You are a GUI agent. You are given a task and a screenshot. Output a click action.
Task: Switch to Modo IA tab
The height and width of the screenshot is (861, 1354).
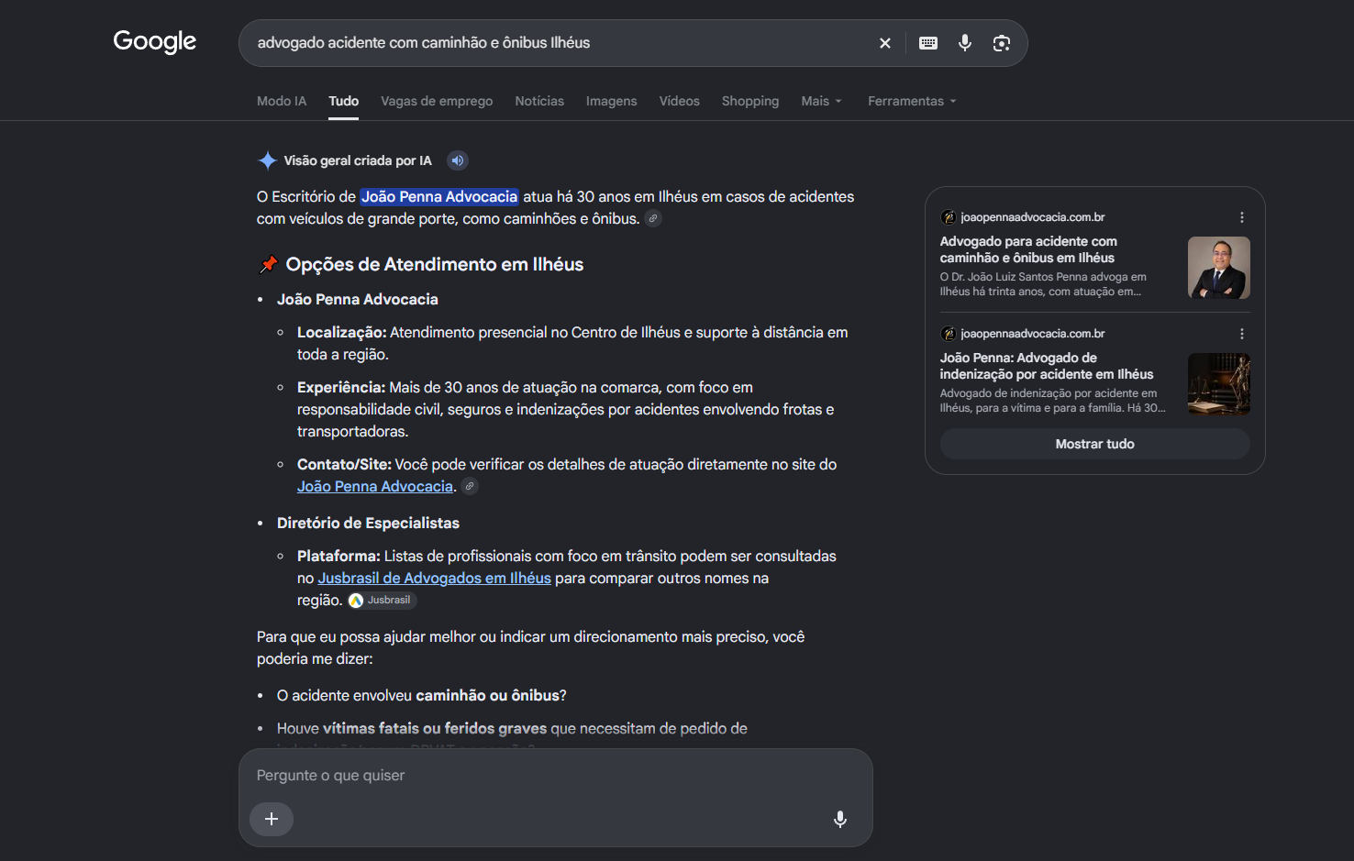[282, 101]
